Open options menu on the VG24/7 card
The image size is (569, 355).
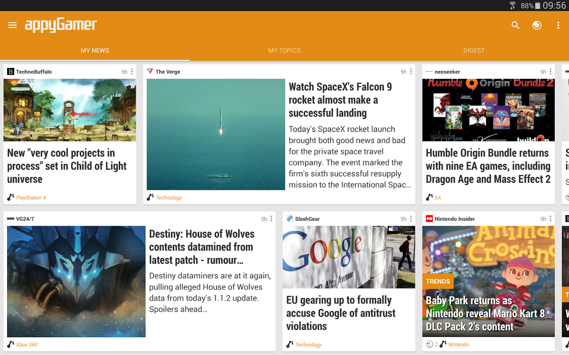tap(271, 219)
